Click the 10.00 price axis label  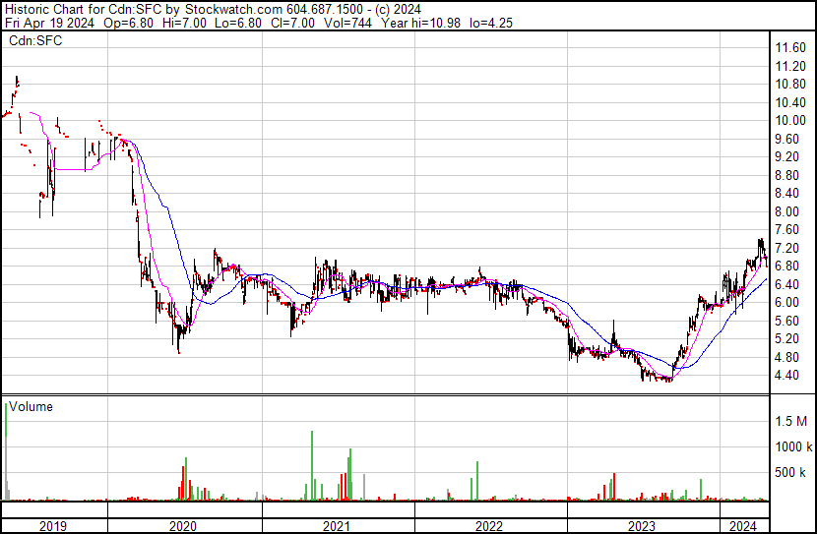point(790,120)
